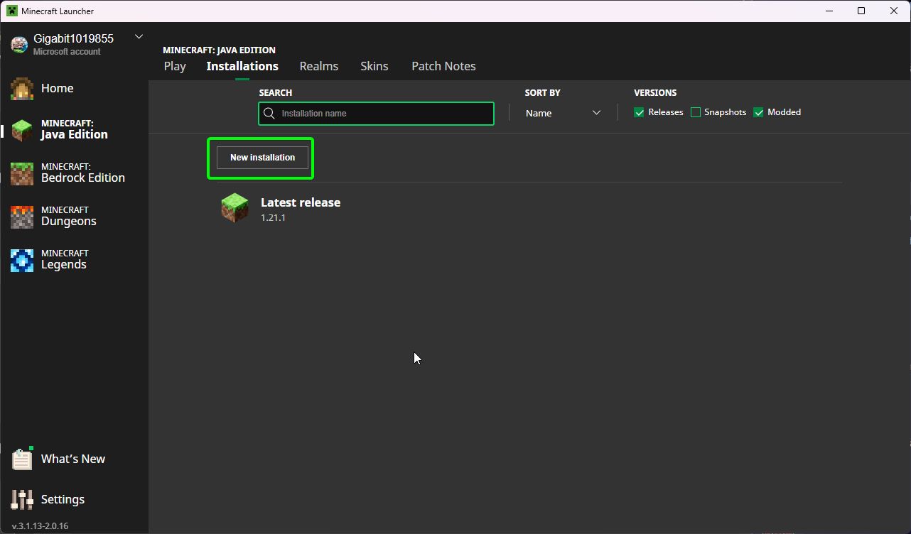Open Settings label in sidebar
Viewport: 911px width, 534px height.
(x=63, y=499)
